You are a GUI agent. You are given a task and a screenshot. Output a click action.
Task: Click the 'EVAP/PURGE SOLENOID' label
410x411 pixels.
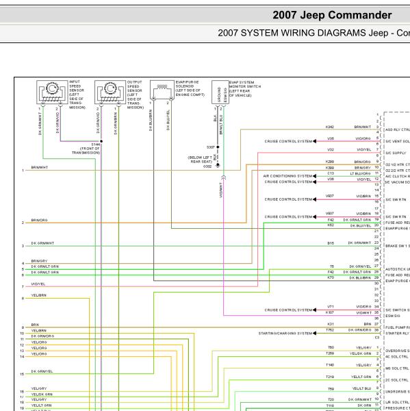click(190, 88)
